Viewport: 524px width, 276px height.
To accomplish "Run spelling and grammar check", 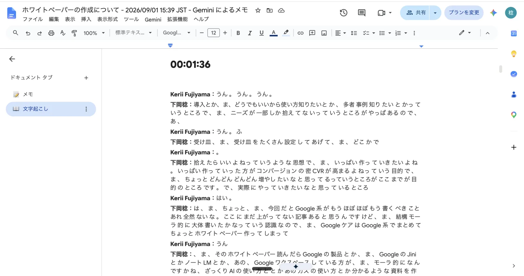I will point(63,33).
